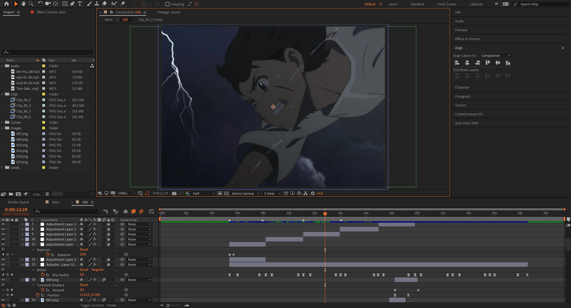Toggle the Position property stopwatch

(x=38, y=295)
